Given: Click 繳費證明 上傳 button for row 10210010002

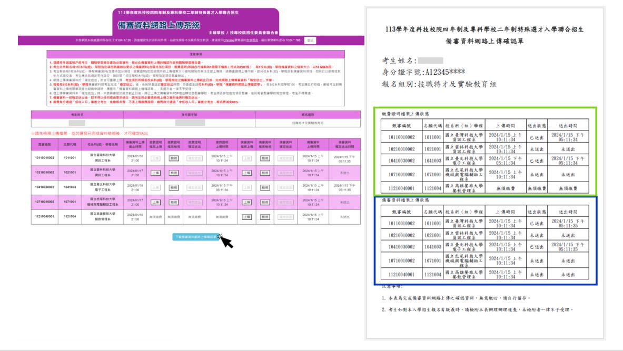Looking at the screenshot, I should tap(156, 173).
